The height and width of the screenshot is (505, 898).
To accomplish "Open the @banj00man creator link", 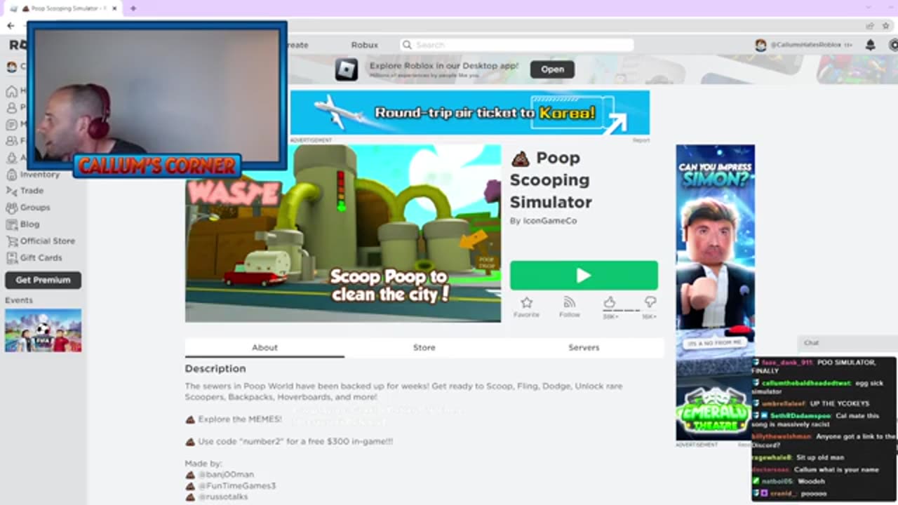I will click(226, 475).
